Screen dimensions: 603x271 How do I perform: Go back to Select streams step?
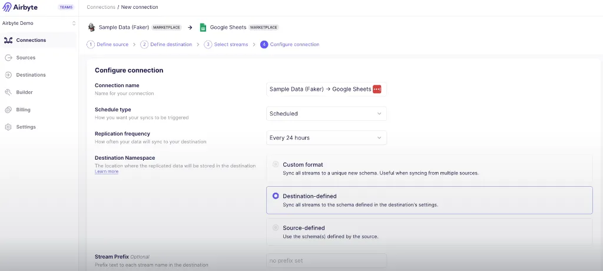click(x=231, y=44)
